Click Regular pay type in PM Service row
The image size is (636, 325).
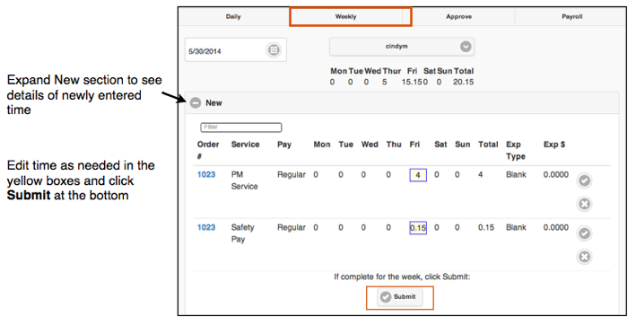point(292,175)
